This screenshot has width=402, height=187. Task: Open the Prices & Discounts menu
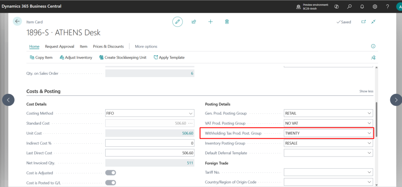(x=108, y=47)
